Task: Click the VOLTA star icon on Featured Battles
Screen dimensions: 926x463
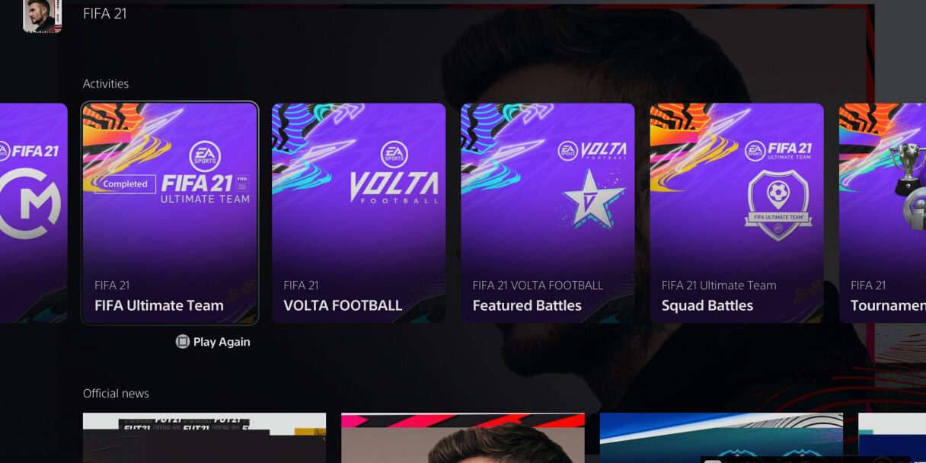Action: click(x=593, y=198)
